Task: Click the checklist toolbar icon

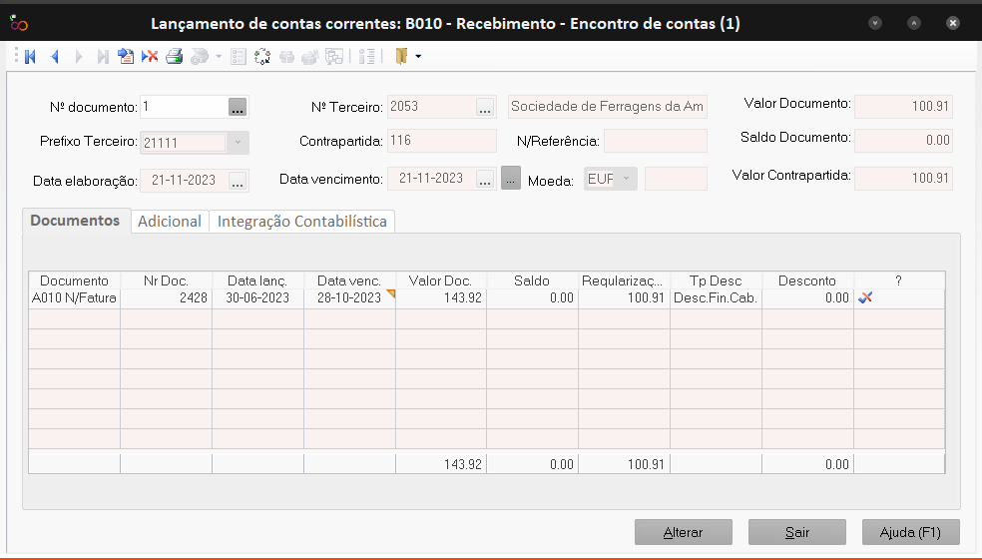Action: 239,57
